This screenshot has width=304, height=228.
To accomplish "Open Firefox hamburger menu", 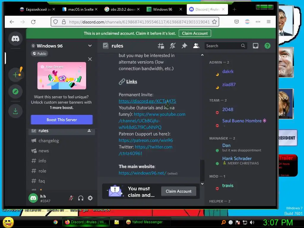I will [268, 22].
